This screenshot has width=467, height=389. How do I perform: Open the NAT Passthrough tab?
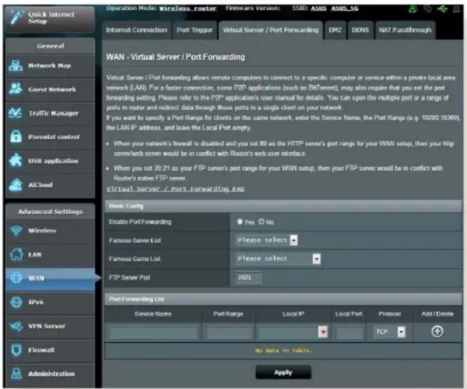click(x=405, y=30)
